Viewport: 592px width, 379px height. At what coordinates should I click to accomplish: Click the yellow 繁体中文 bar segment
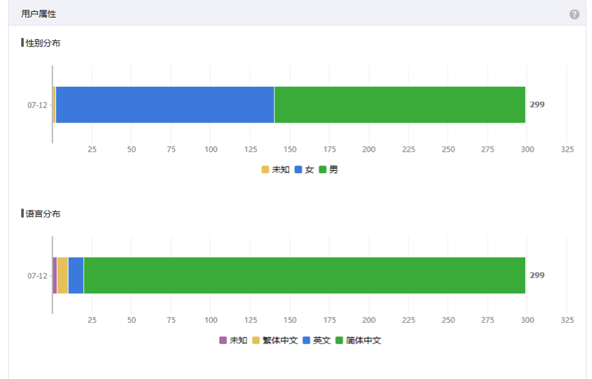click(63, 276)
